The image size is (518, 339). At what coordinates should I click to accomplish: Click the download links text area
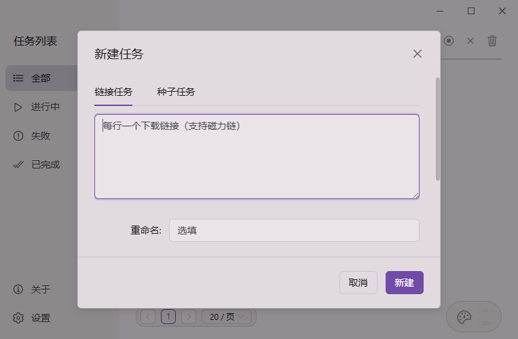tap(257, 156)
